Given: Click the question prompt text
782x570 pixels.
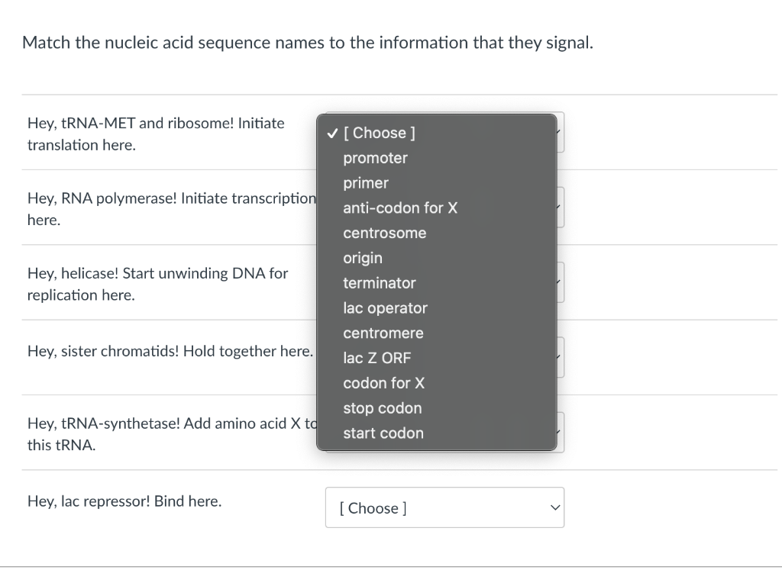Looking at the screenshot, I should 308,43.
